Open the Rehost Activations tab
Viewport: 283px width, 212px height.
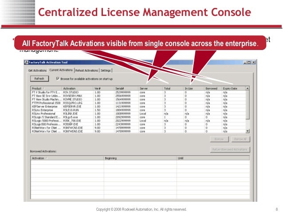(86, 70)
